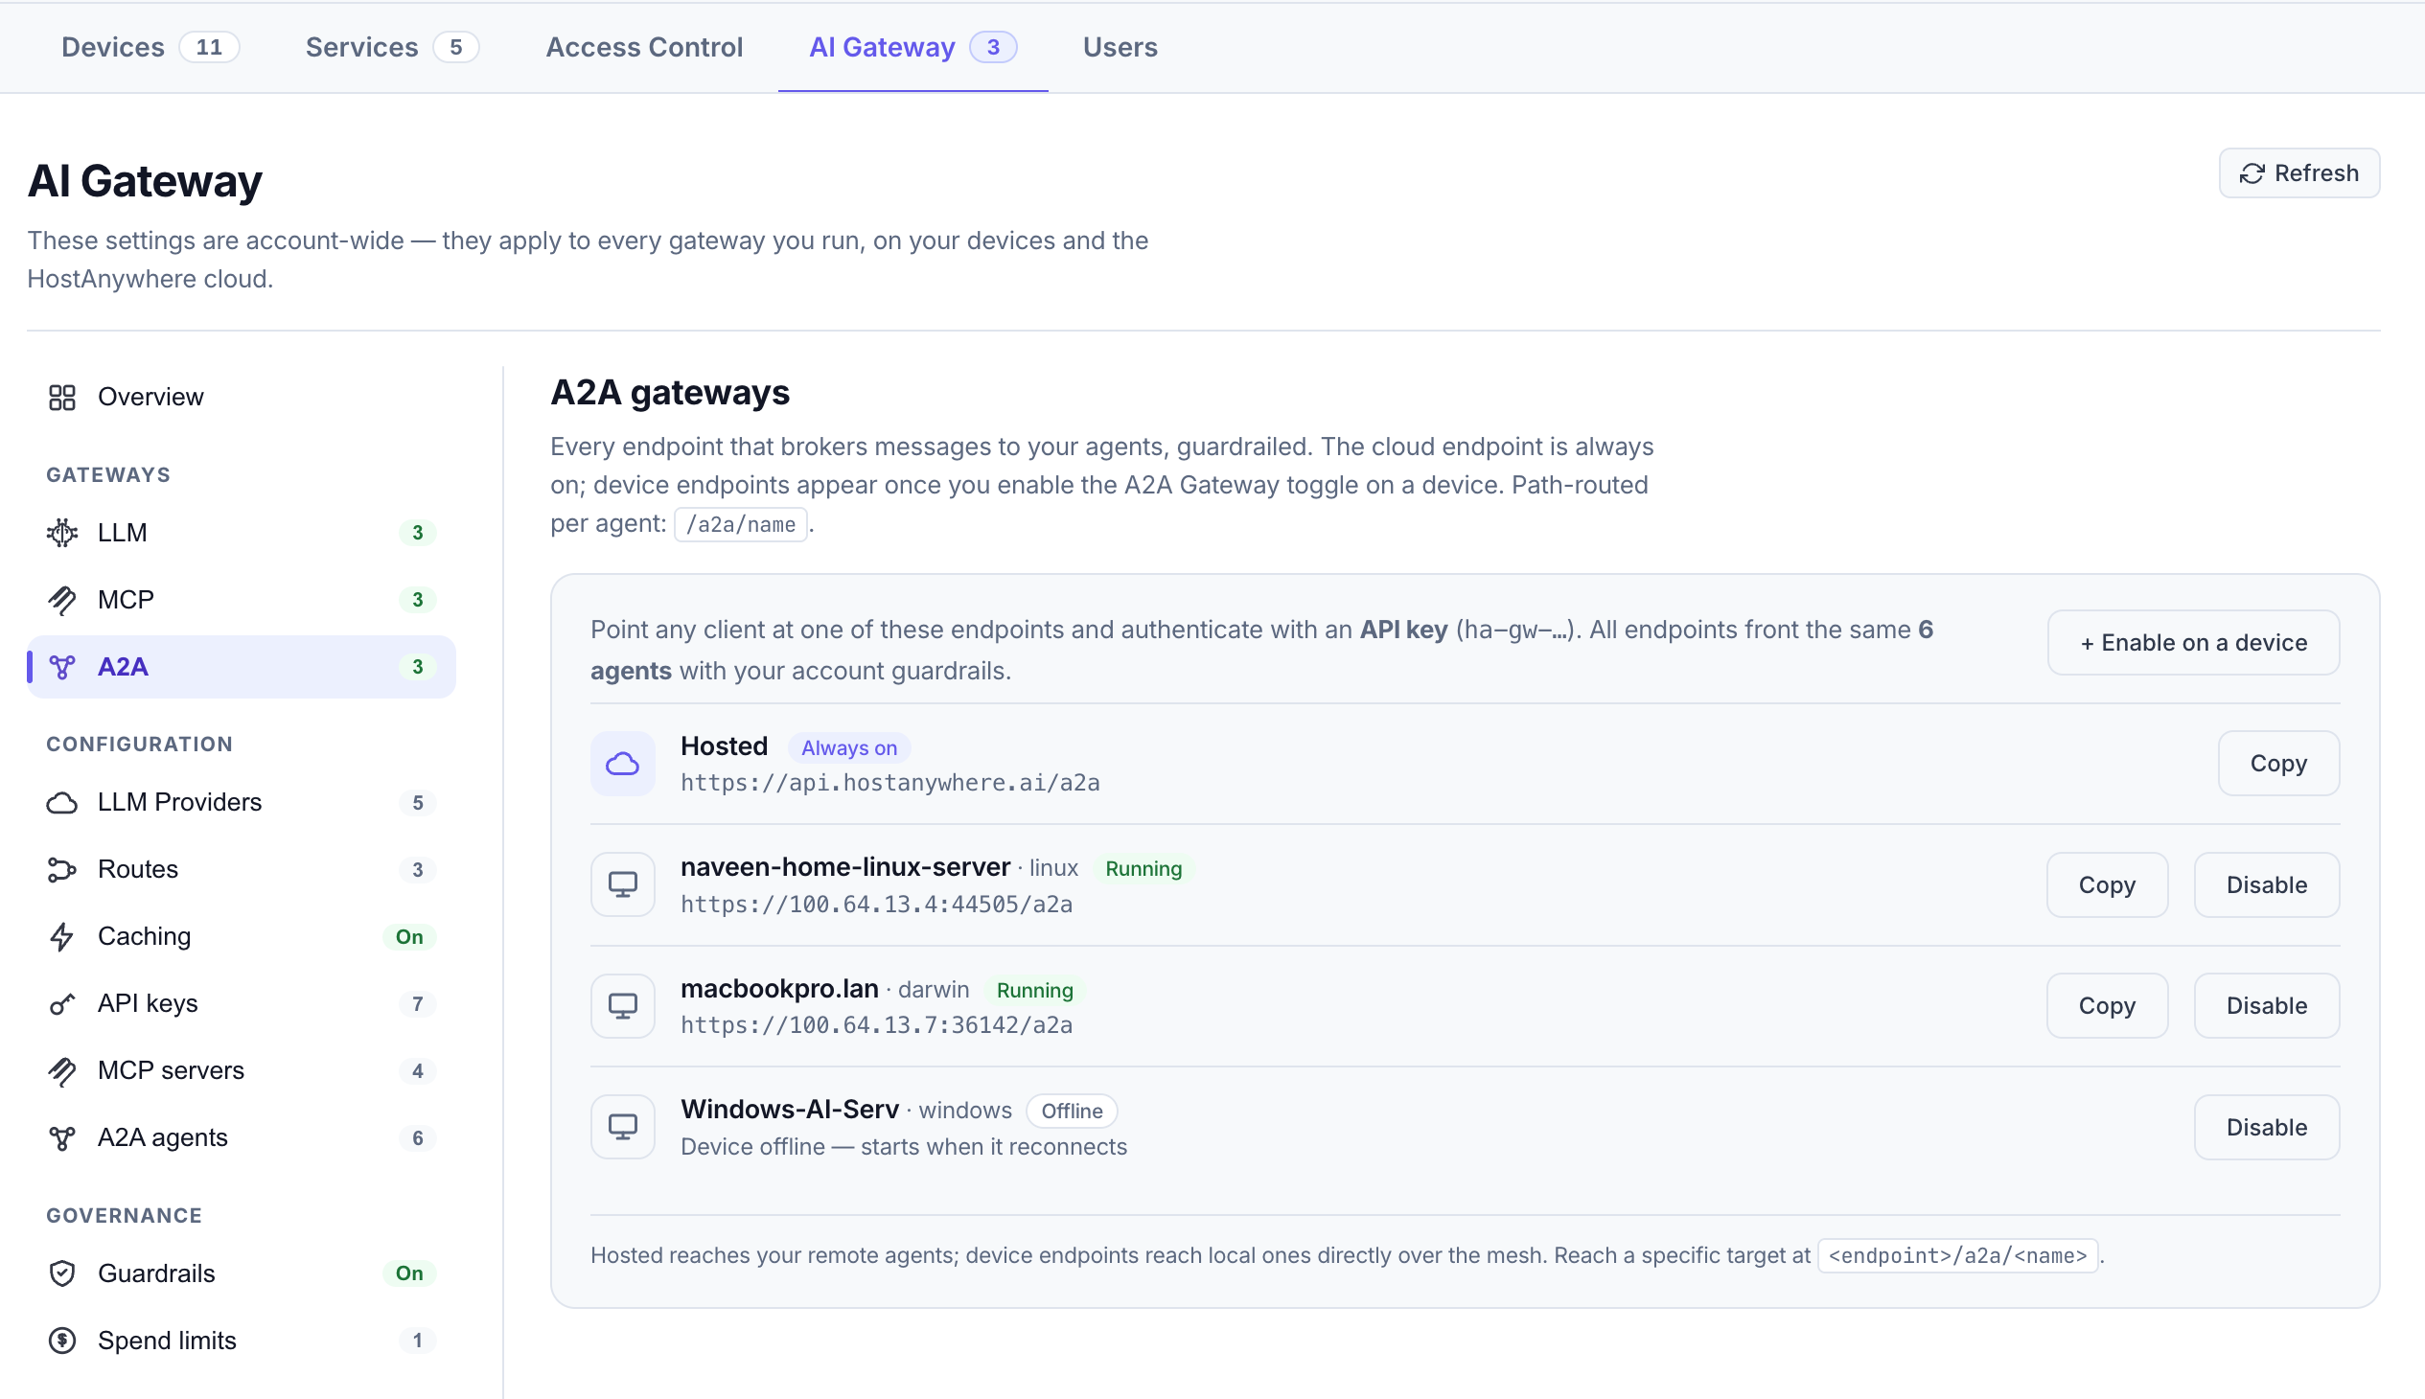The image size is (2425, 1399).
Task: Click the monitor icon for macbookpro.lan
Action: coord(623,1006)
